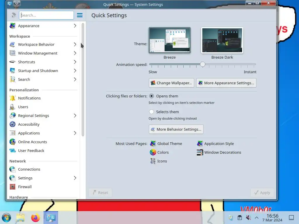Screen dimensions: 299x224
Task: Open the Online Accounts page label
Action: pos(32,142)
